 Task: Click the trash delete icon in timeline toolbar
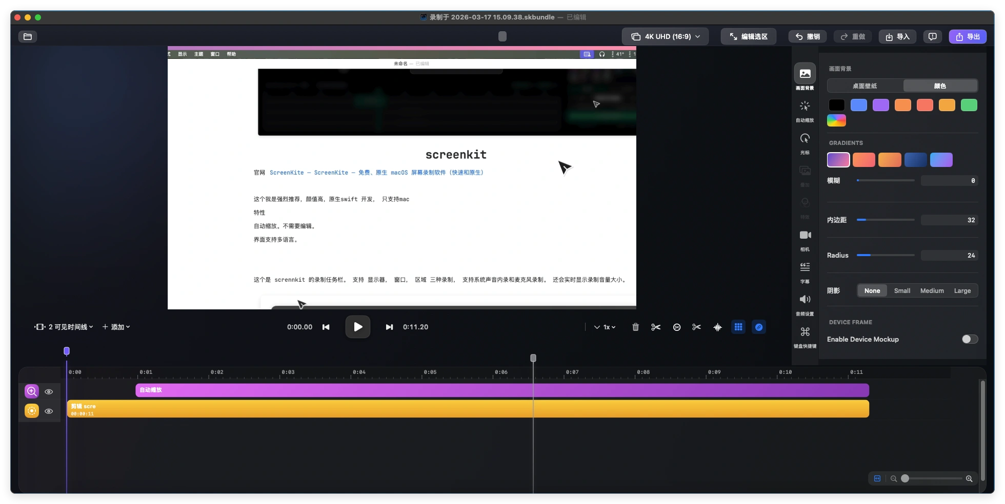click(635, 327)
